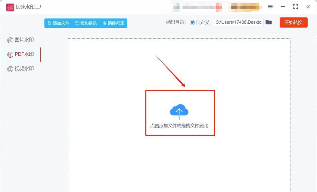Screen dimensions: 317x192
Task: Switch to the 视频水印 tab
Action: (x=20, y=69)
